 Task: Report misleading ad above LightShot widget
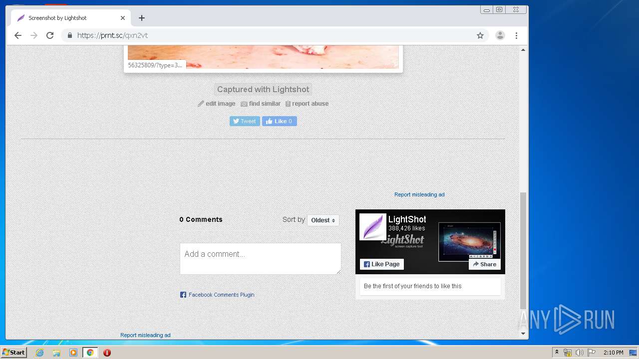pos(419,194)
